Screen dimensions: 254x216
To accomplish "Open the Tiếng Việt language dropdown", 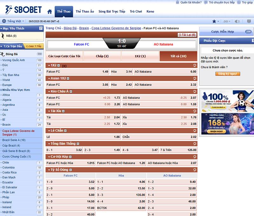I will pyautogui.click(x=13, y=21).
